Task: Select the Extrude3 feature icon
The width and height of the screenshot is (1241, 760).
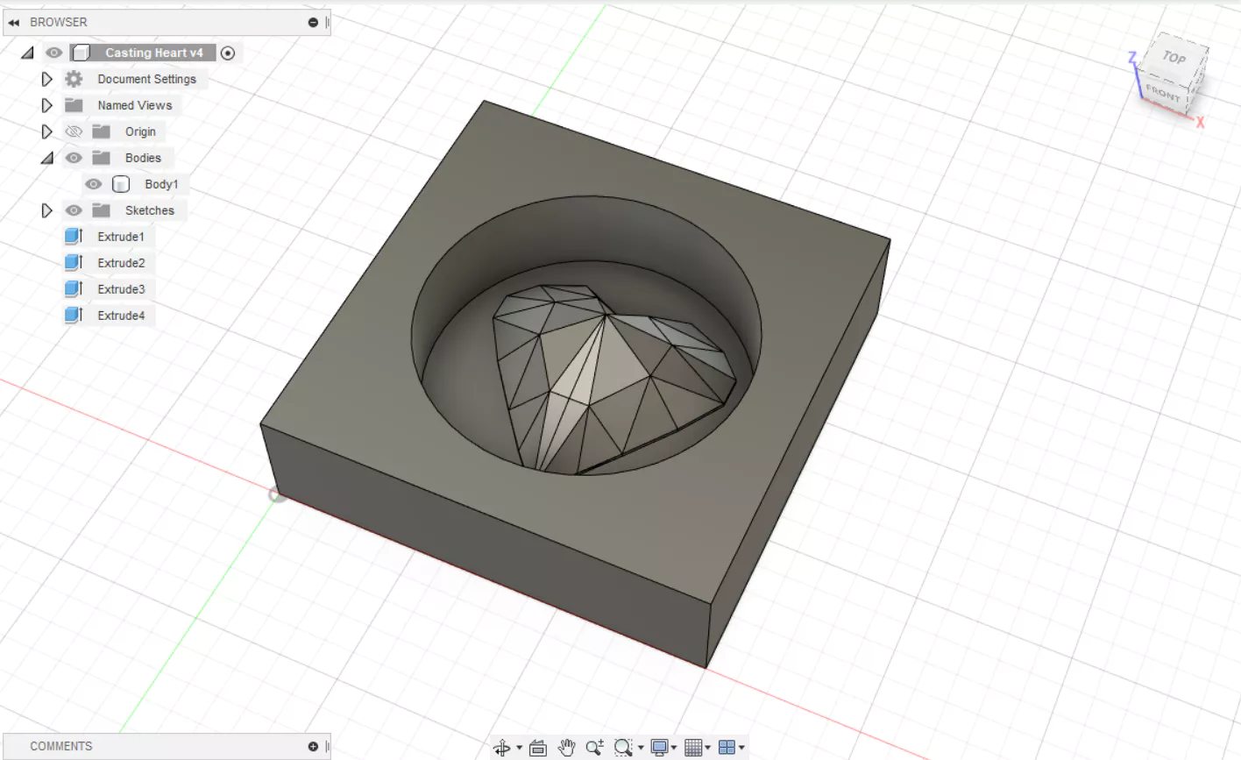Action: [x=74, y=289]
